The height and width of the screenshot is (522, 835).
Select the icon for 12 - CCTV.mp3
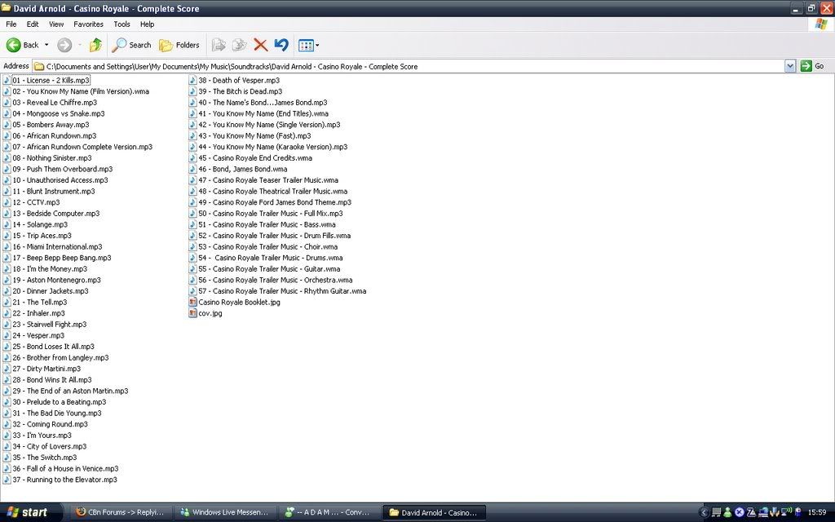pos(7,202)
